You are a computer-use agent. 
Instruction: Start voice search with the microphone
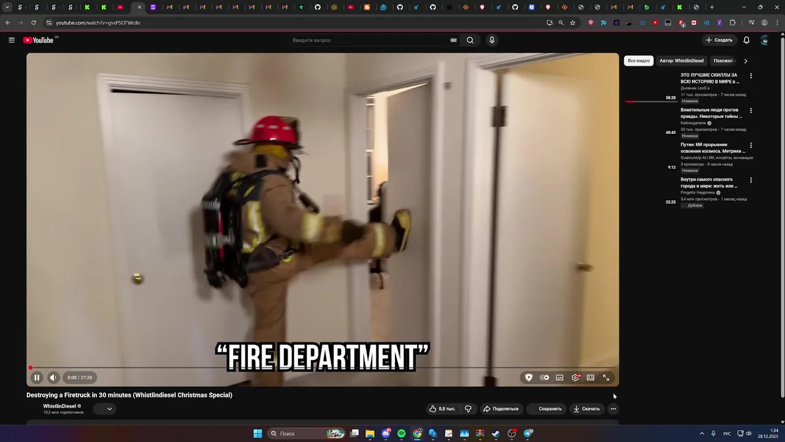[491, 40]
